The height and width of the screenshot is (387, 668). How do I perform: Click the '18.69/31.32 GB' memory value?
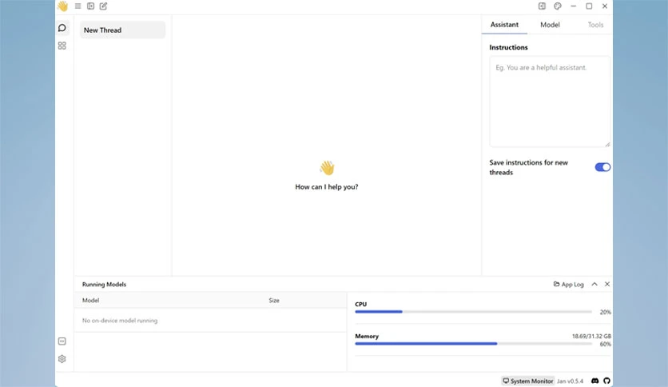point(591,337)
